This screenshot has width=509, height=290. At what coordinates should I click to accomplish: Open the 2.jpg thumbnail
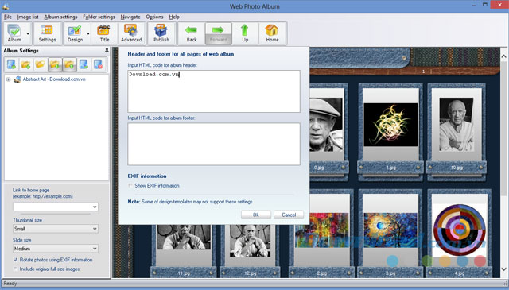pos(321,230)
